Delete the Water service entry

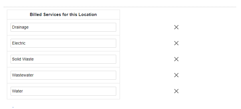(x=176, y=91)
